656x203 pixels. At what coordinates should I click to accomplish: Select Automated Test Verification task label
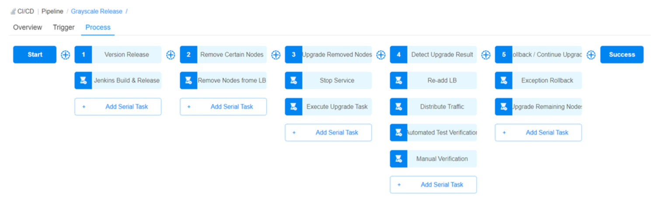coord(442,133)
